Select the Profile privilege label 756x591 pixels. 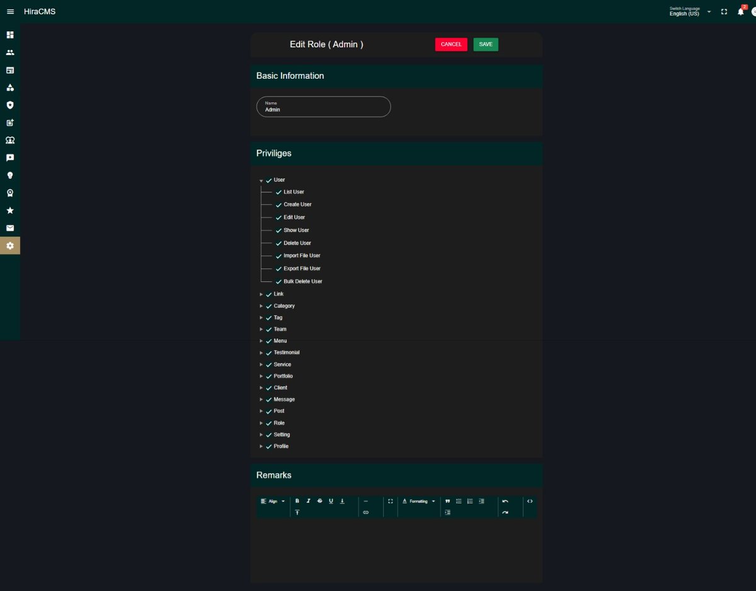coord(281,446)
